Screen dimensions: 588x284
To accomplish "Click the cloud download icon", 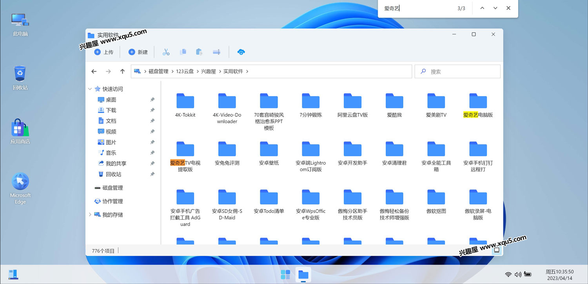I will tap(241, 52).
